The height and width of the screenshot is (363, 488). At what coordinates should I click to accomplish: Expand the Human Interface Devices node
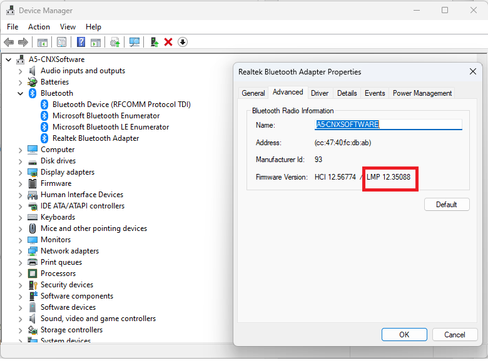pos(21,195)
